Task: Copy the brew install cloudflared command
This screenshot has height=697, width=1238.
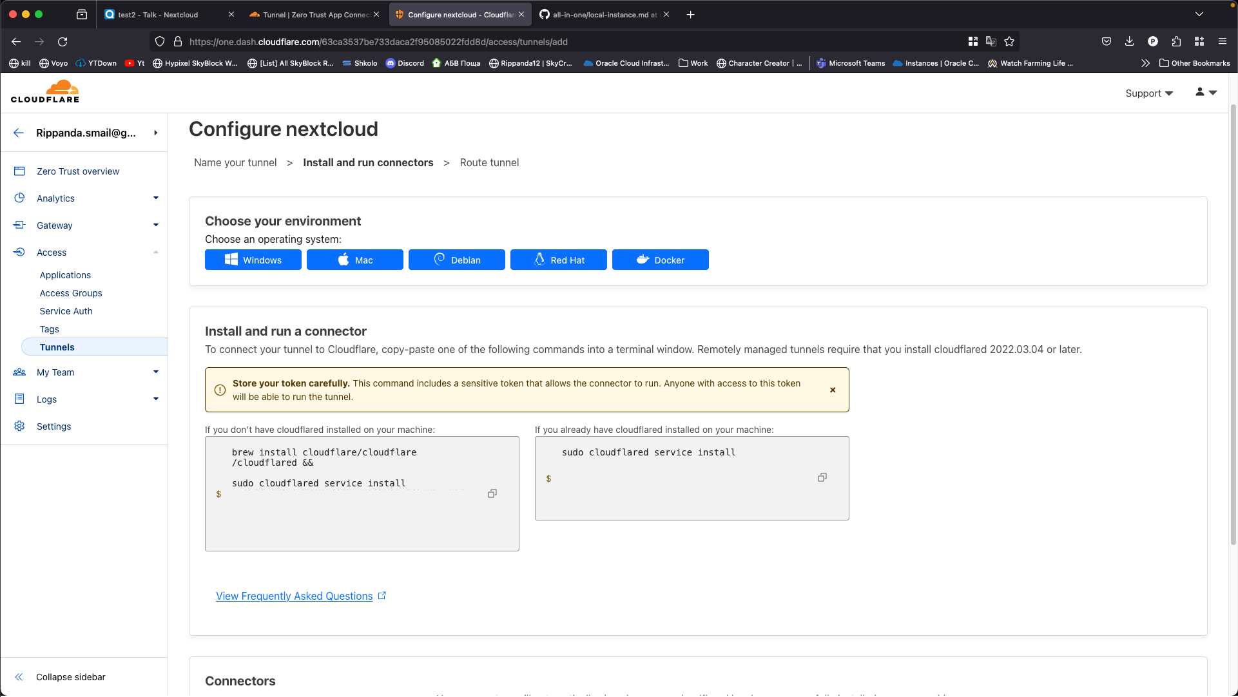Action: coord(492,493)
